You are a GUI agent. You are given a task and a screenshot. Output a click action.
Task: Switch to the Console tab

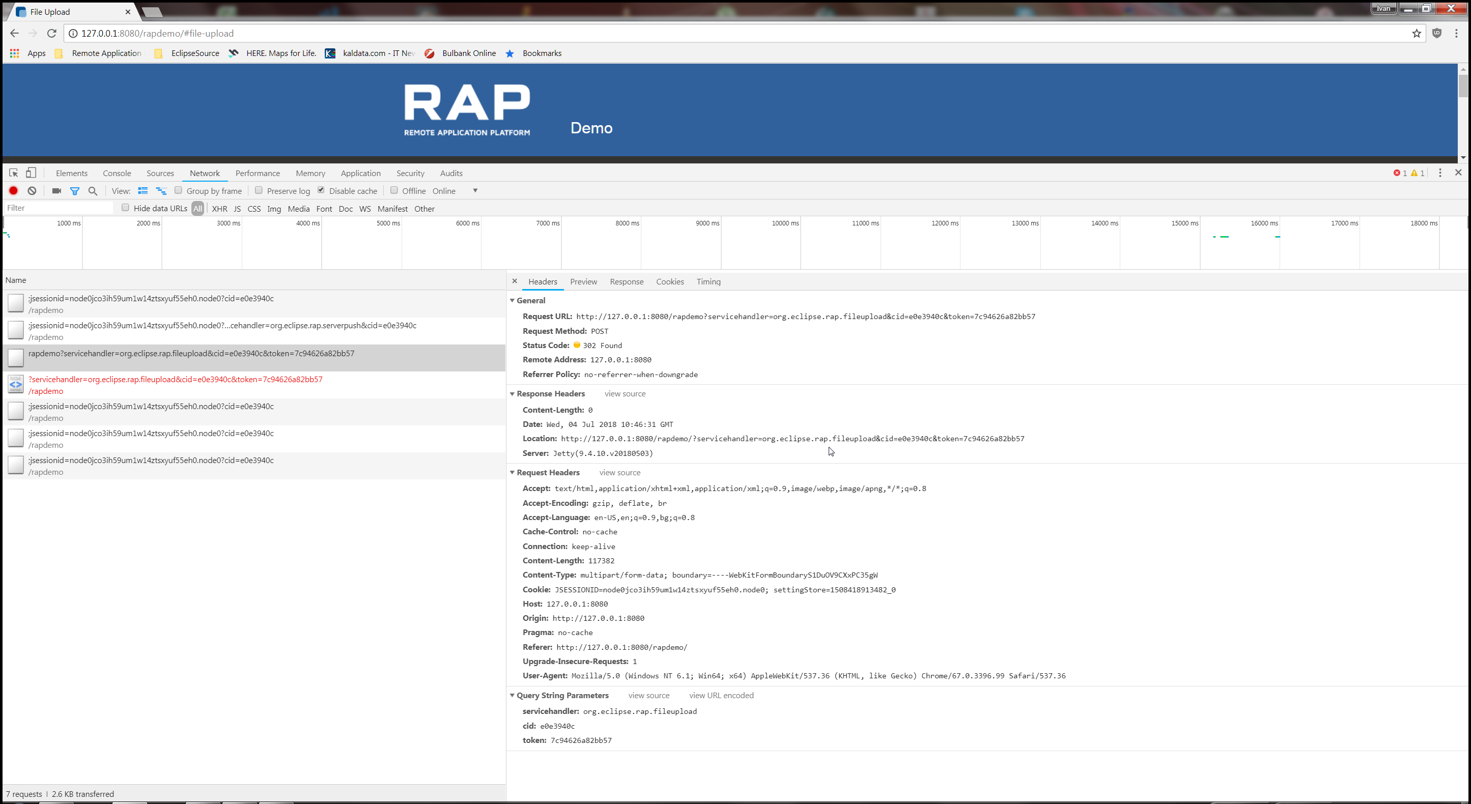pyautogui.click(x=117, y=173)
